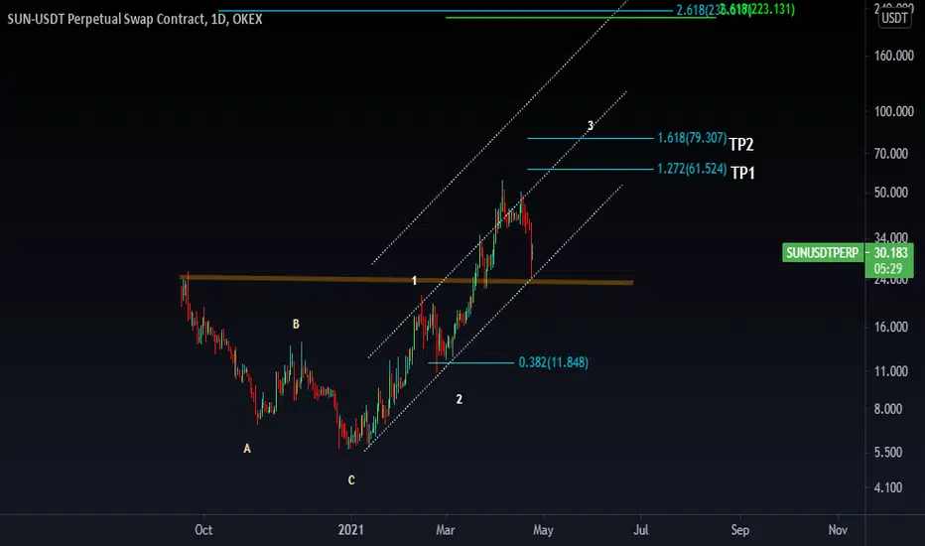925x546 pixels.
Task: Click Nov on the time axis
Action: coord(838,530)
